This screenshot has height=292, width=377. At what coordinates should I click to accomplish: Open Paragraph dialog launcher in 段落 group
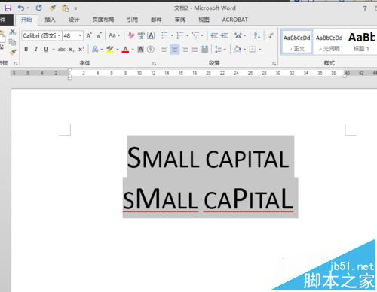click(274, 64)
